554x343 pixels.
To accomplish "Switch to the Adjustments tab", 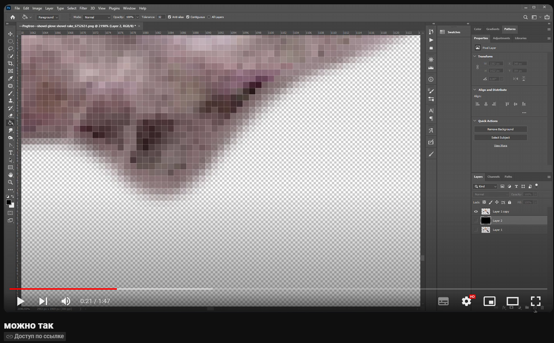I will [x=501, y=38].
